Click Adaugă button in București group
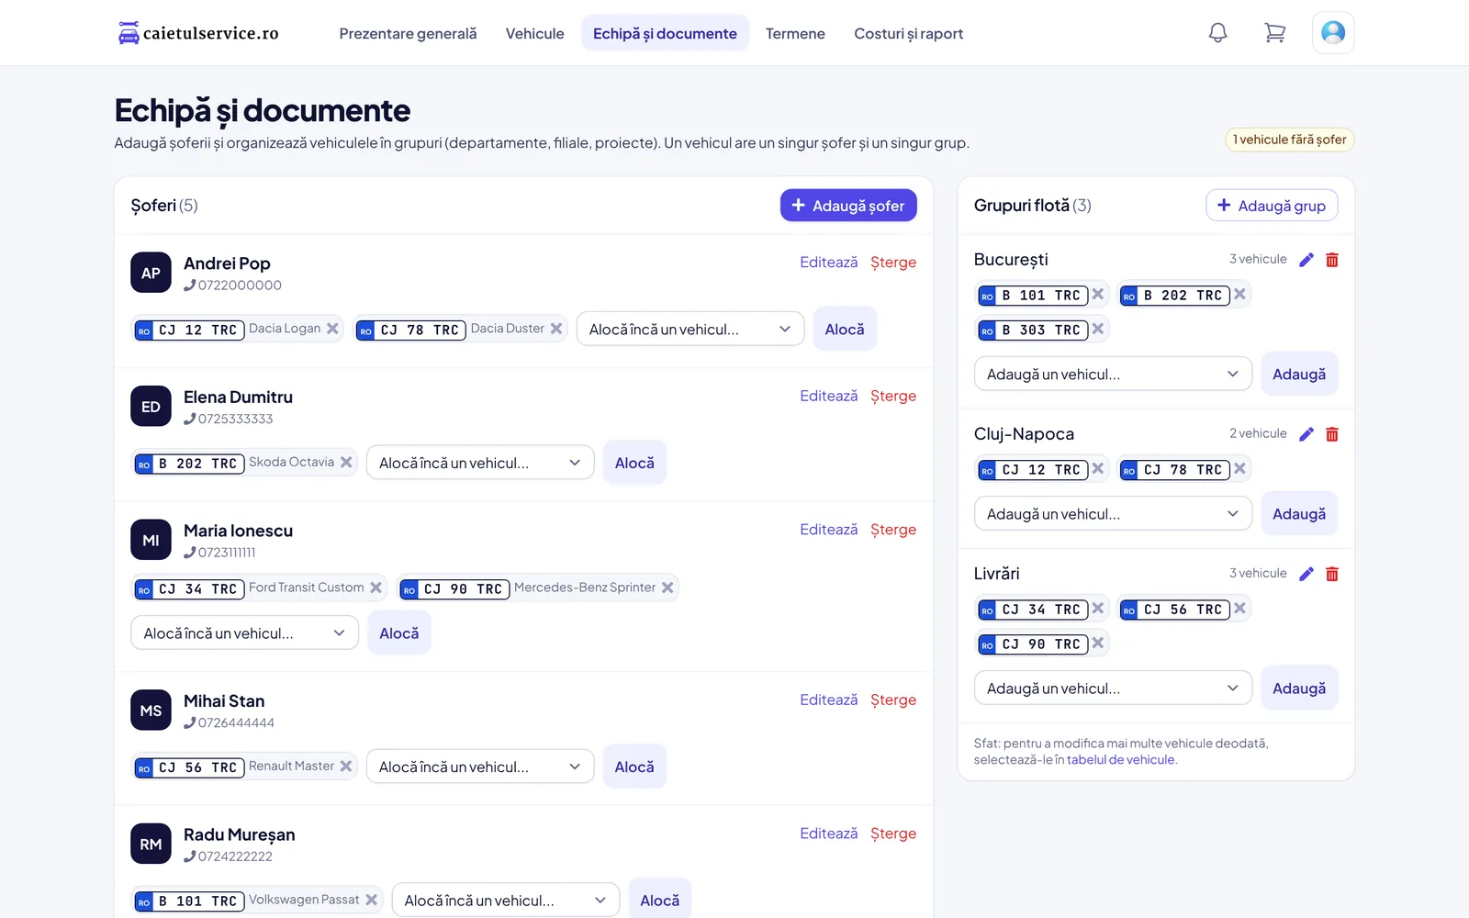Screen dimensions: 1469x918 coord(1299,374)
